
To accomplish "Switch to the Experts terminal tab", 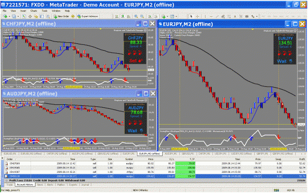I will [73, 185].
